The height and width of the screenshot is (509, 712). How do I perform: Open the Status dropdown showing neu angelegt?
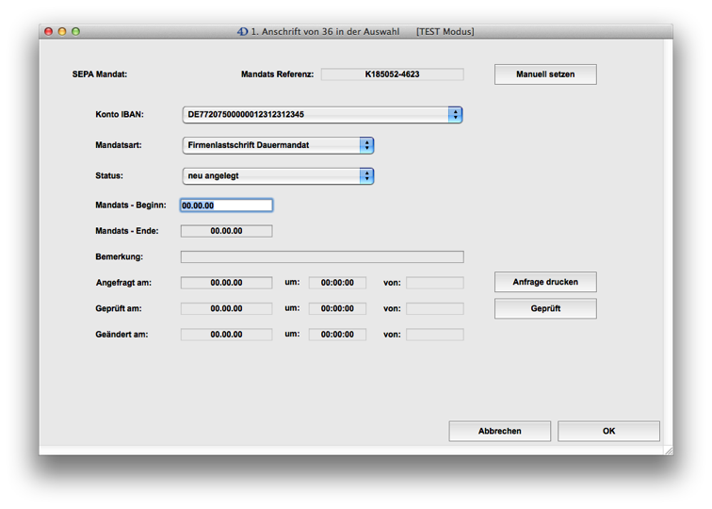pos(277,175)
